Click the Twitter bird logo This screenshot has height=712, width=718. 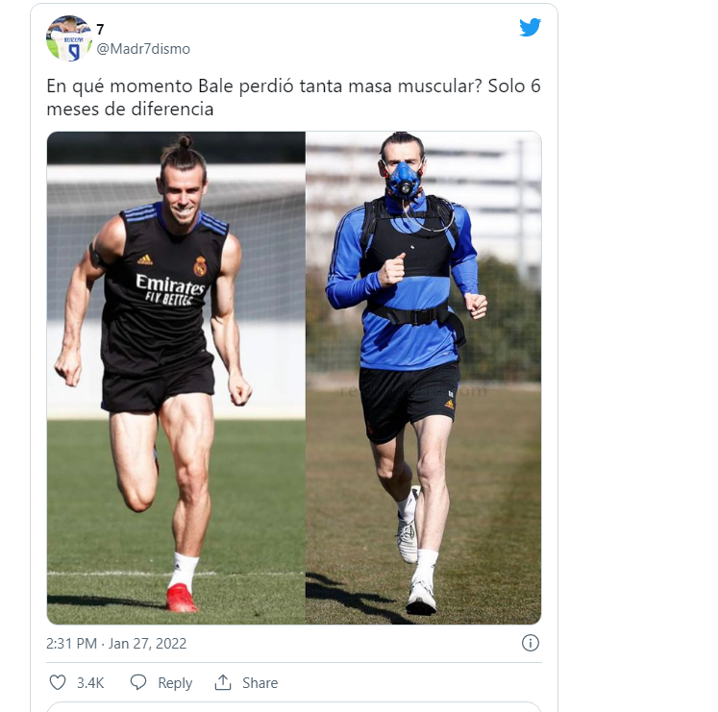pos(531,28)
